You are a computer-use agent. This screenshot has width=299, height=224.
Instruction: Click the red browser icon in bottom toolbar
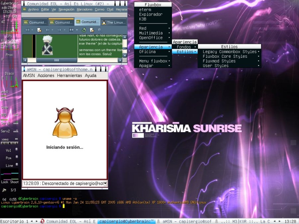coord(42,221)
